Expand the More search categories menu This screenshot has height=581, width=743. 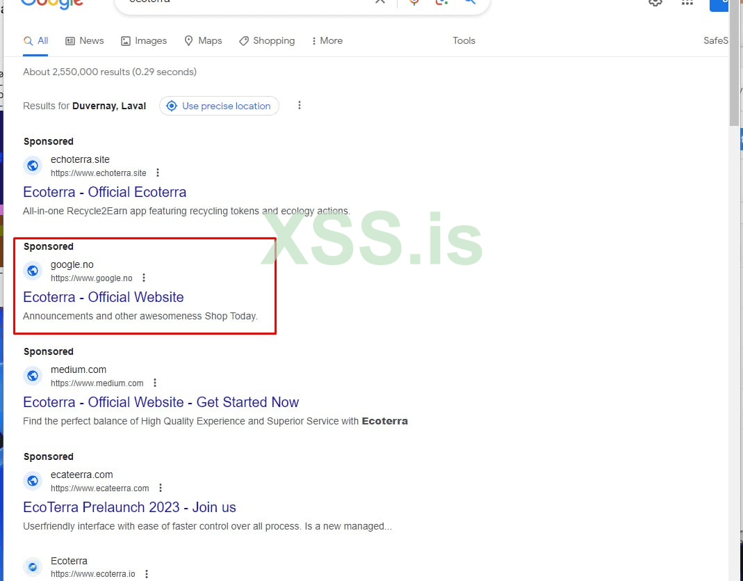click(x=327, y=41)
